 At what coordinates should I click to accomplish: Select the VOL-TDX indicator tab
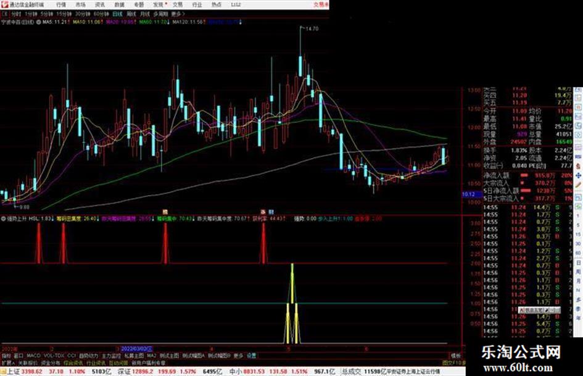point(54,356)
